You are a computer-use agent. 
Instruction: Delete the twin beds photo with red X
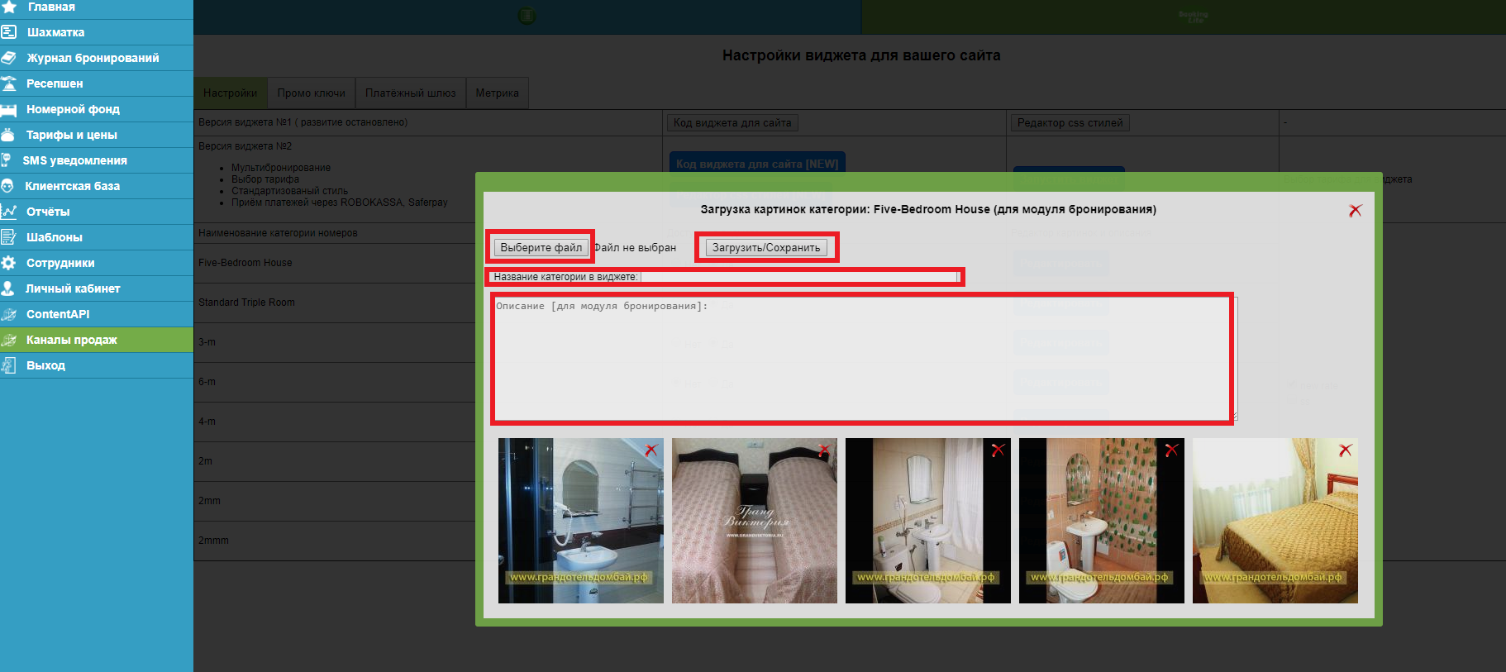[824, 450]
